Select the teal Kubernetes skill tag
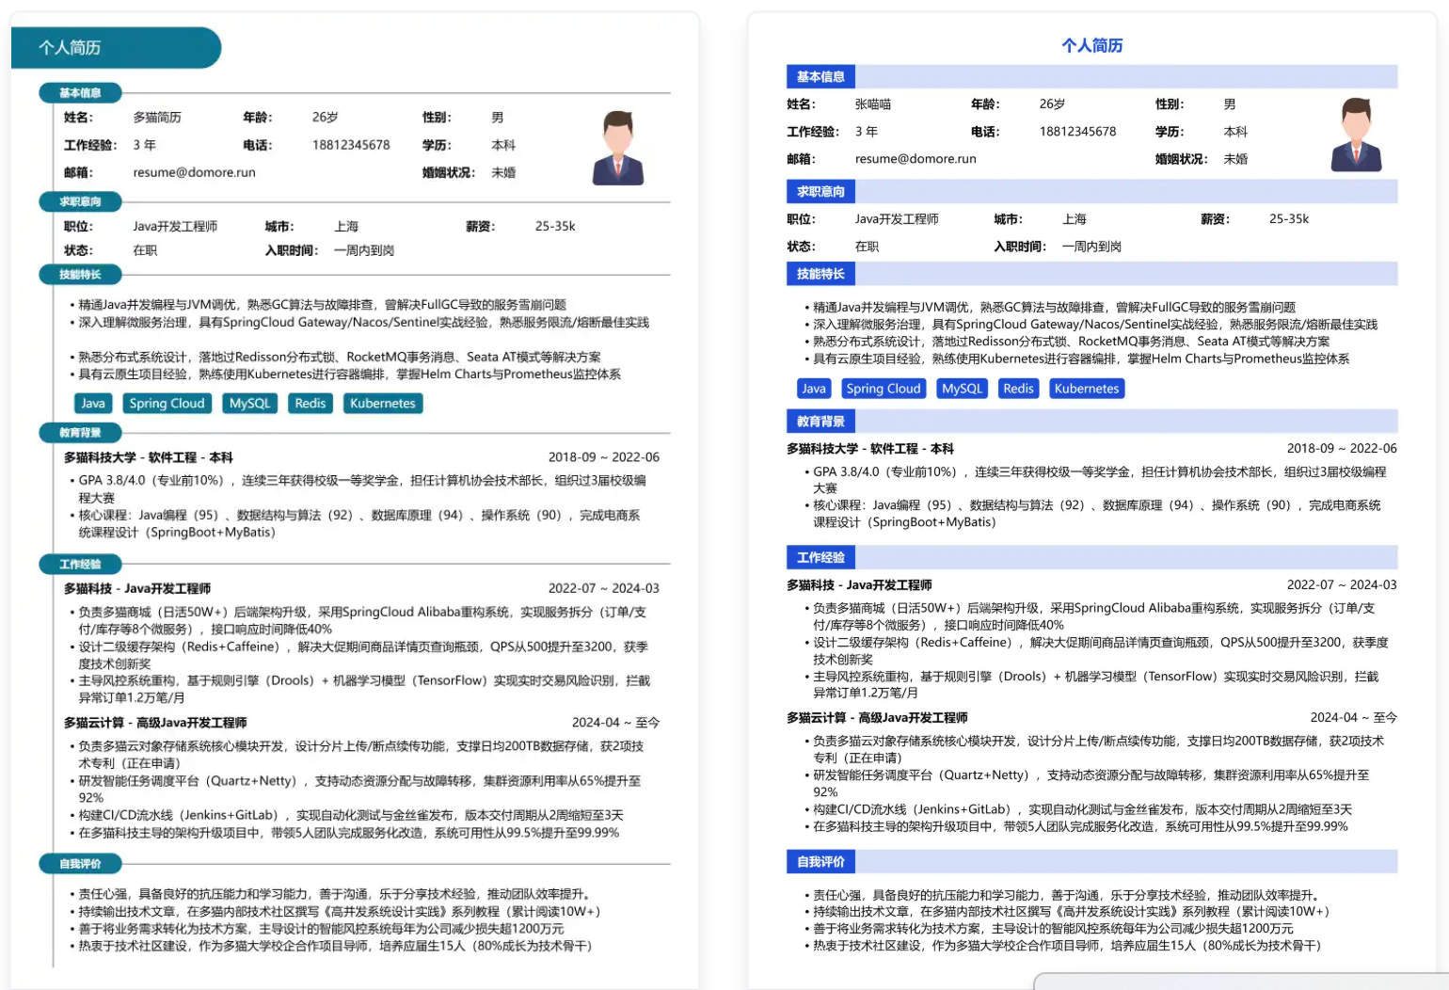This screenshot has height=990, width=1449. [382, 404]
